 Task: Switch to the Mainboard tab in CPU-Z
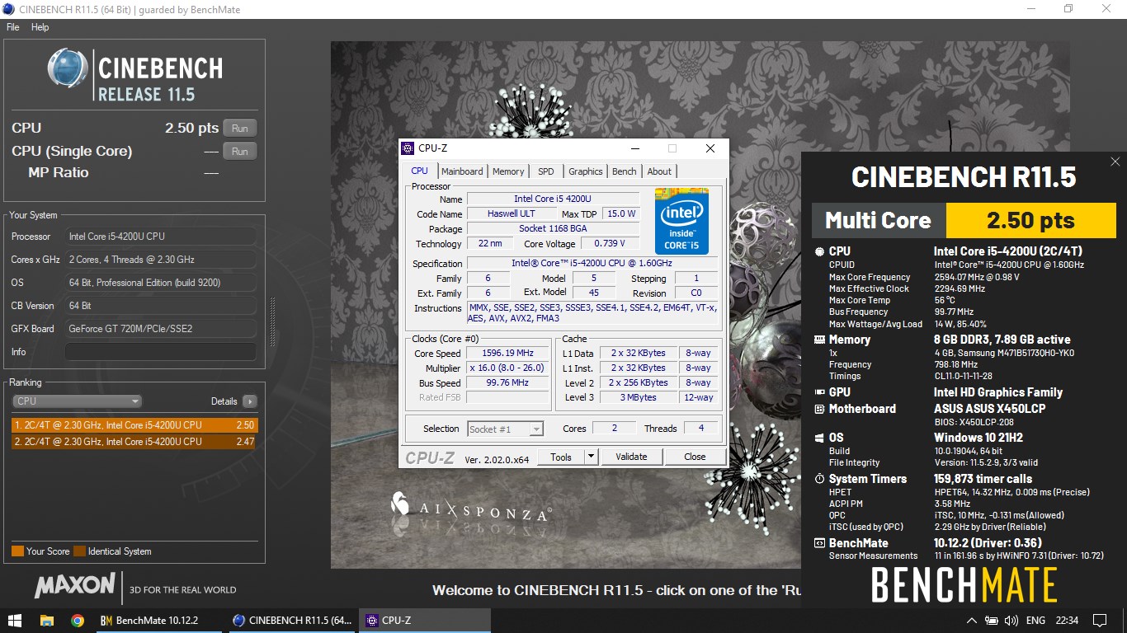click(x=462, y=171)
